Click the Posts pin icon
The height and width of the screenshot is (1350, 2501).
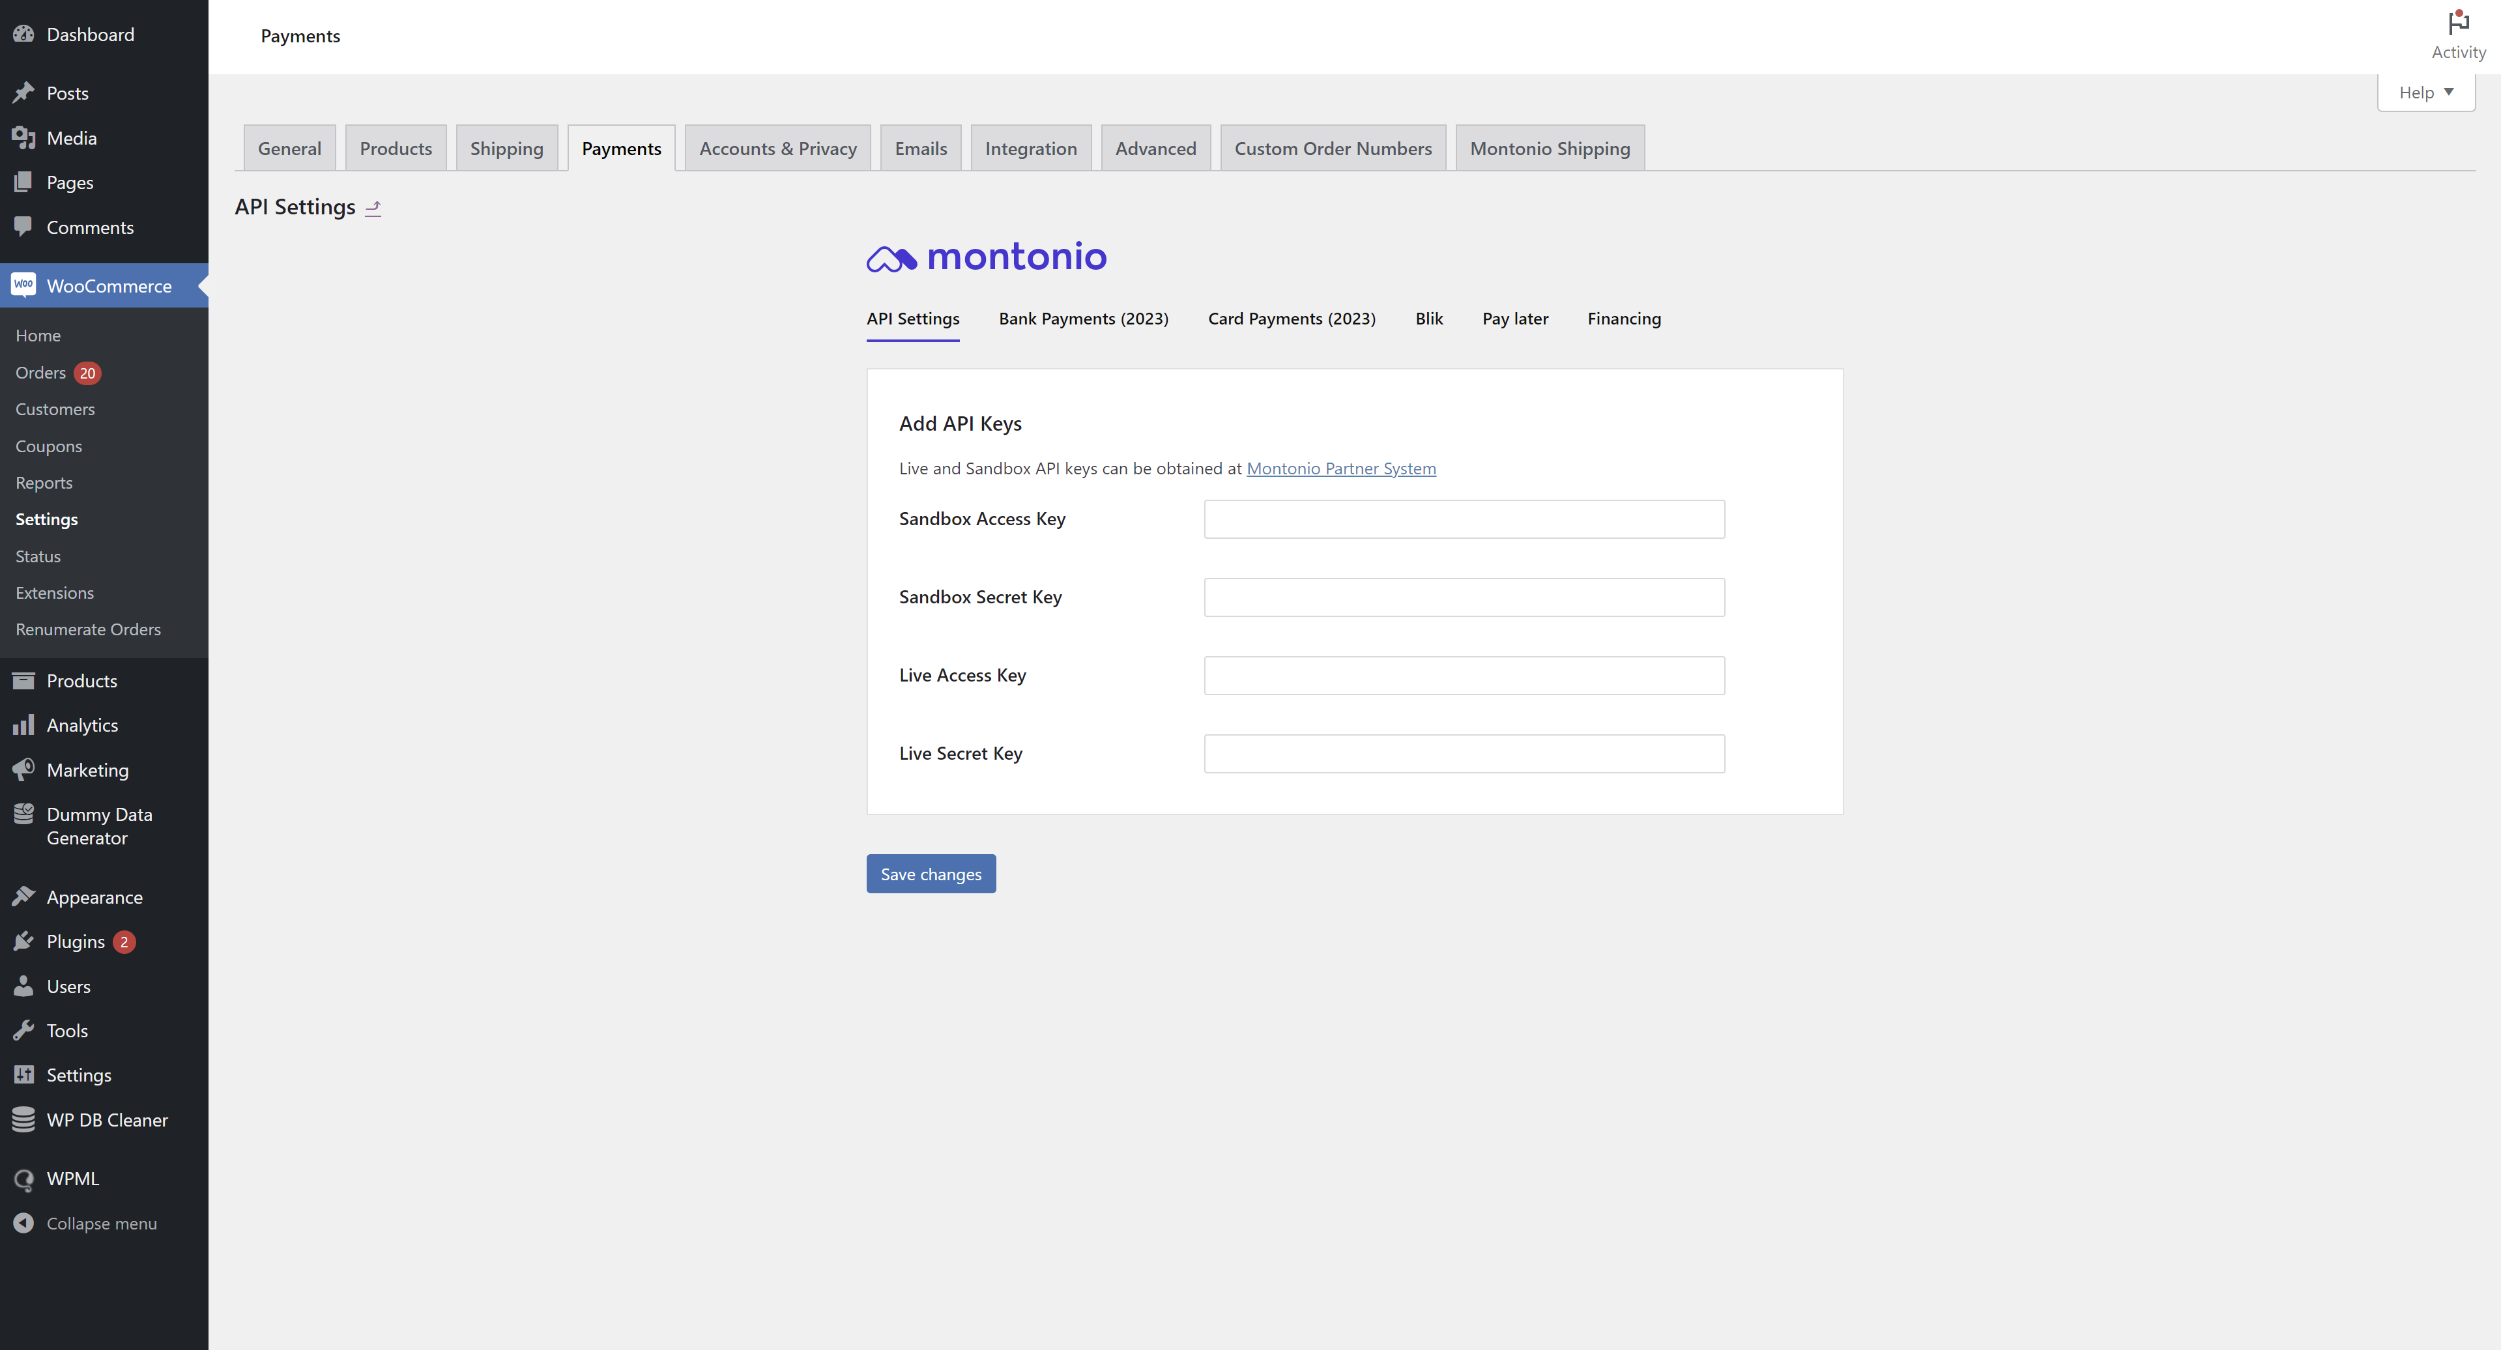click(23, 93)
